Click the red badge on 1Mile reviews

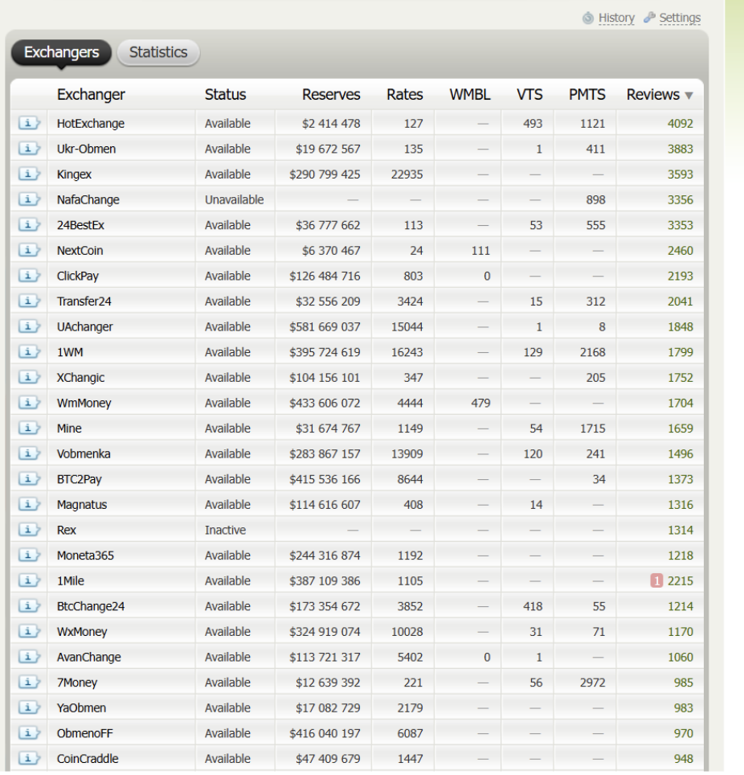[x=656, y=581]
